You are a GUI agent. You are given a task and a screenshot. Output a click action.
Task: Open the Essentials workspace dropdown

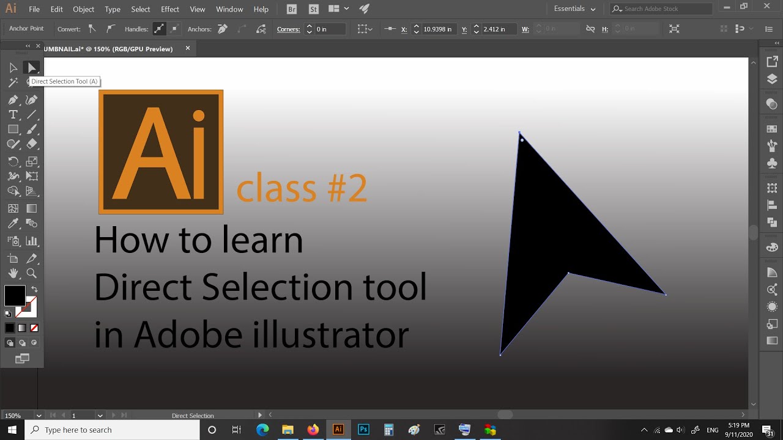(x=574, y=9)
